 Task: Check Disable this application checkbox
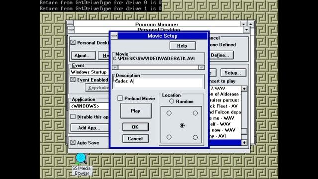[73, 117]
